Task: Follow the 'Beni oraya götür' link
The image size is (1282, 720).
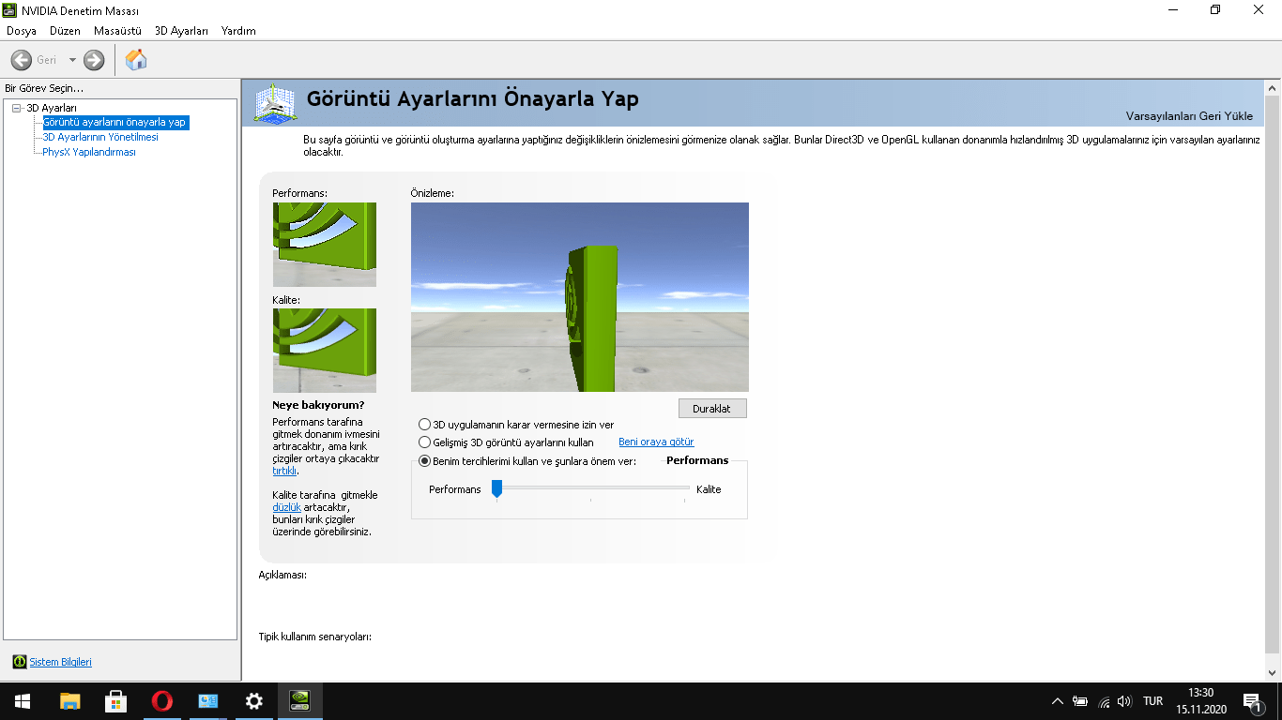Action: point(656,442)
